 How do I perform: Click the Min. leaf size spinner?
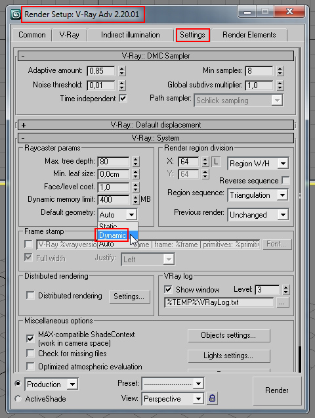(136, 174)
